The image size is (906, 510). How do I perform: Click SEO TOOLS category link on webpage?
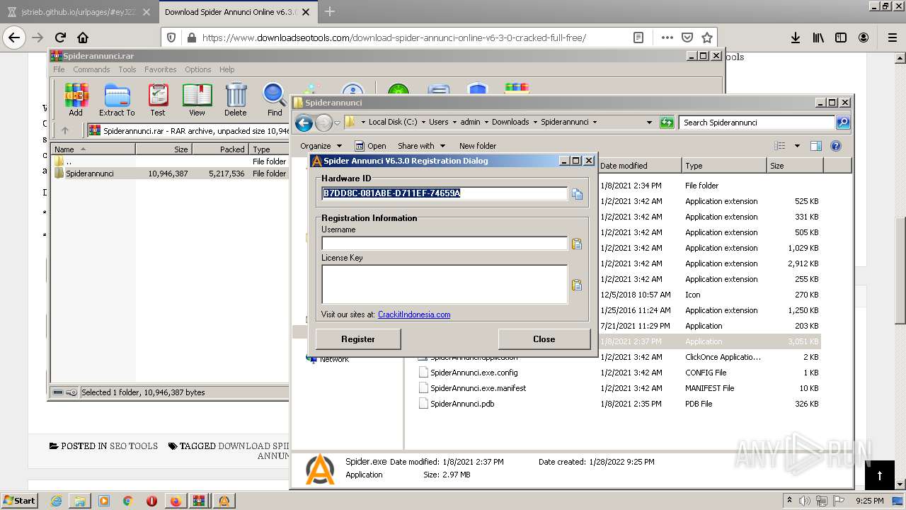click(x=134, y=446)
